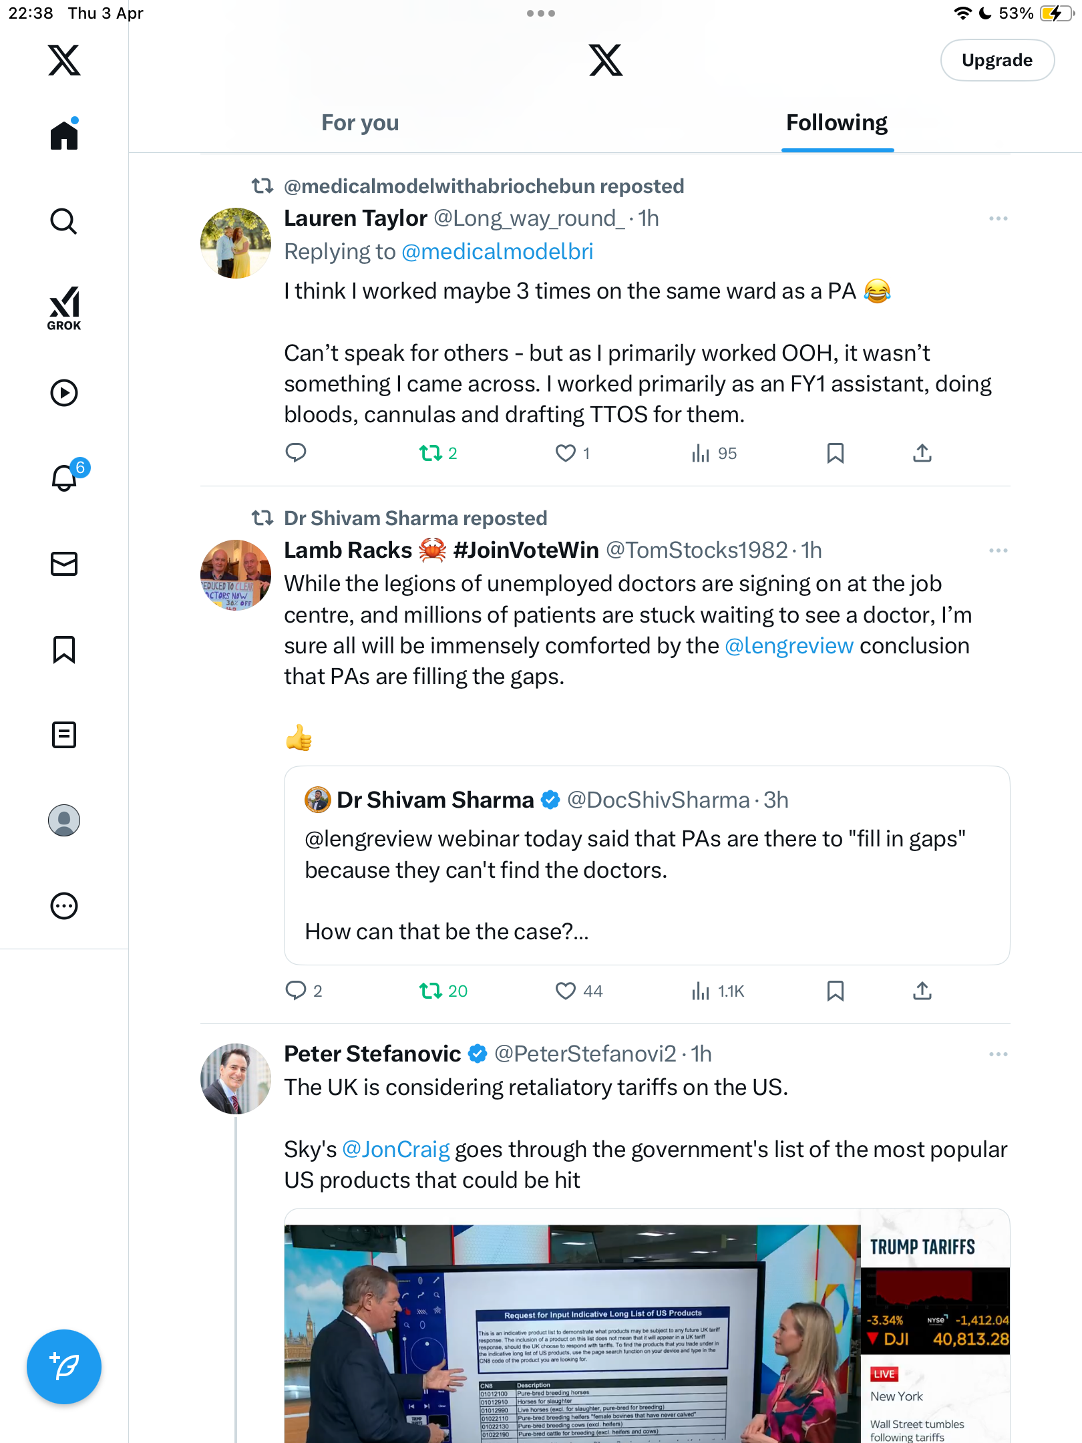Open notifications bell with 6 badge
The image size is (1082, 1443).
(65, 477)
